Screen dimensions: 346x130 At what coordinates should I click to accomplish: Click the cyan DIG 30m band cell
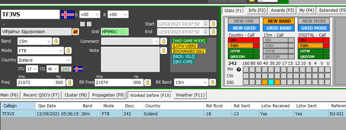(271, 82)
